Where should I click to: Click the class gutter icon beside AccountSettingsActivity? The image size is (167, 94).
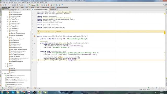point(34,36)
